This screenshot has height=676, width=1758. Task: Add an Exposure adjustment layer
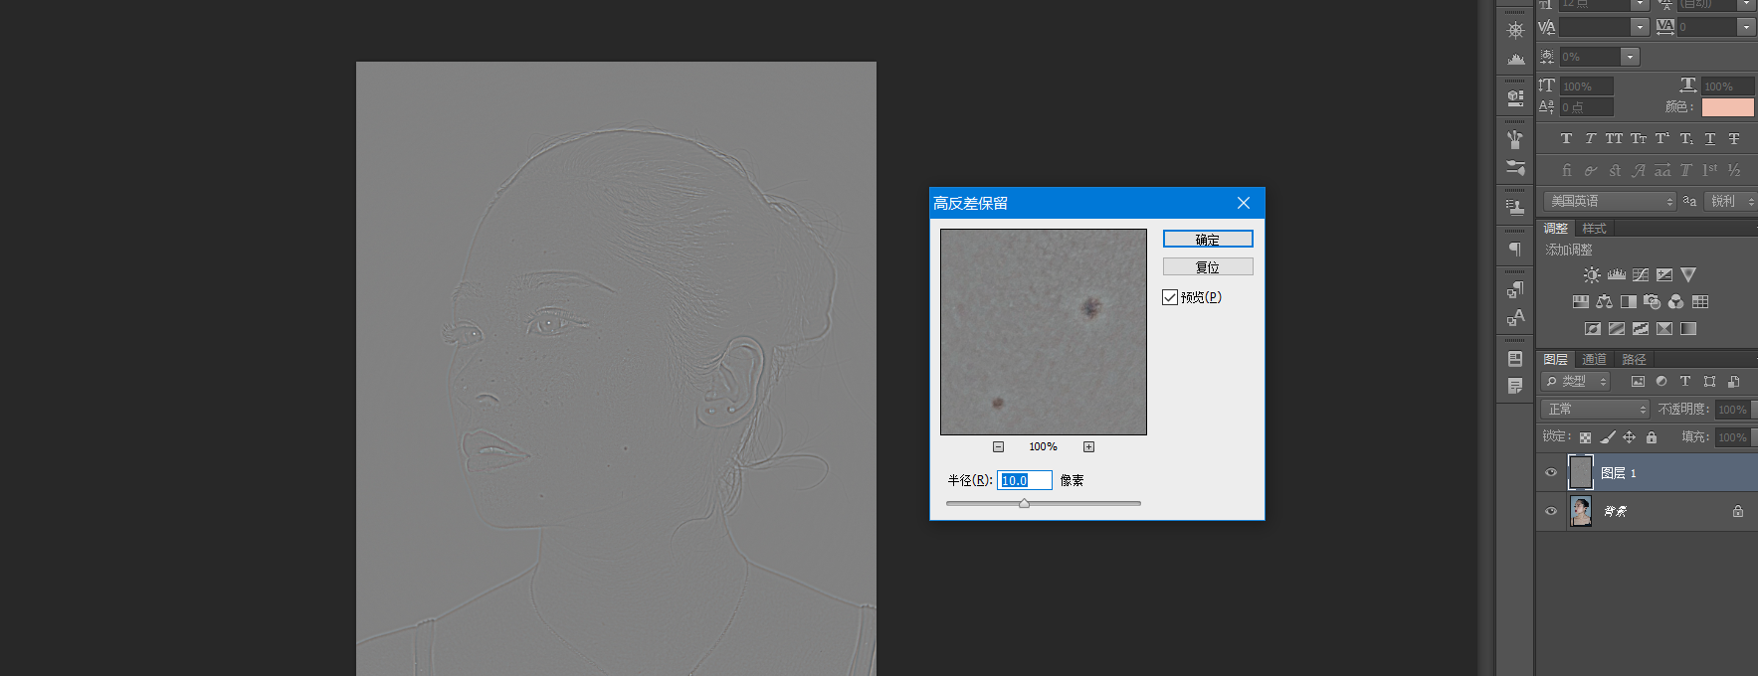coord(1664,275)
